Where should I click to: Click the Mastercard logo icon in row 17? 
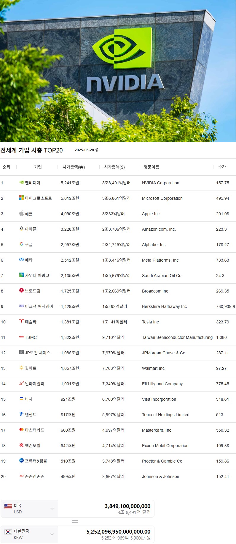[21, 430]
